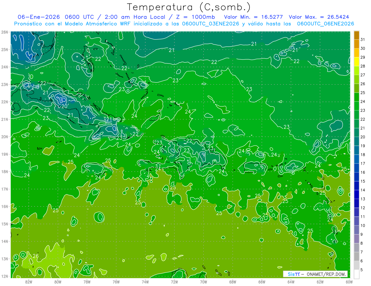Click the legend scale value "16"

[363, 172]
